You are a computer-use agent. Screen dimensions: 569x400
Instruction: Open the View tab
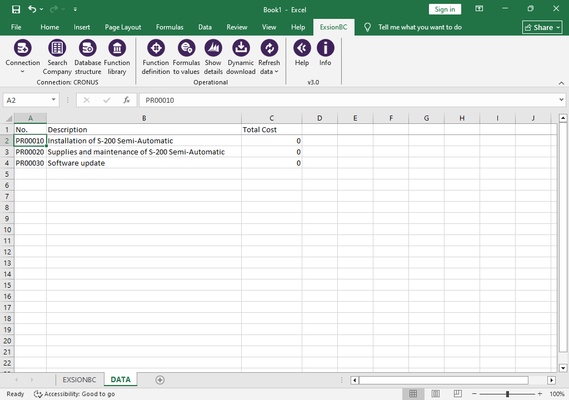click(x=269, y=27)
